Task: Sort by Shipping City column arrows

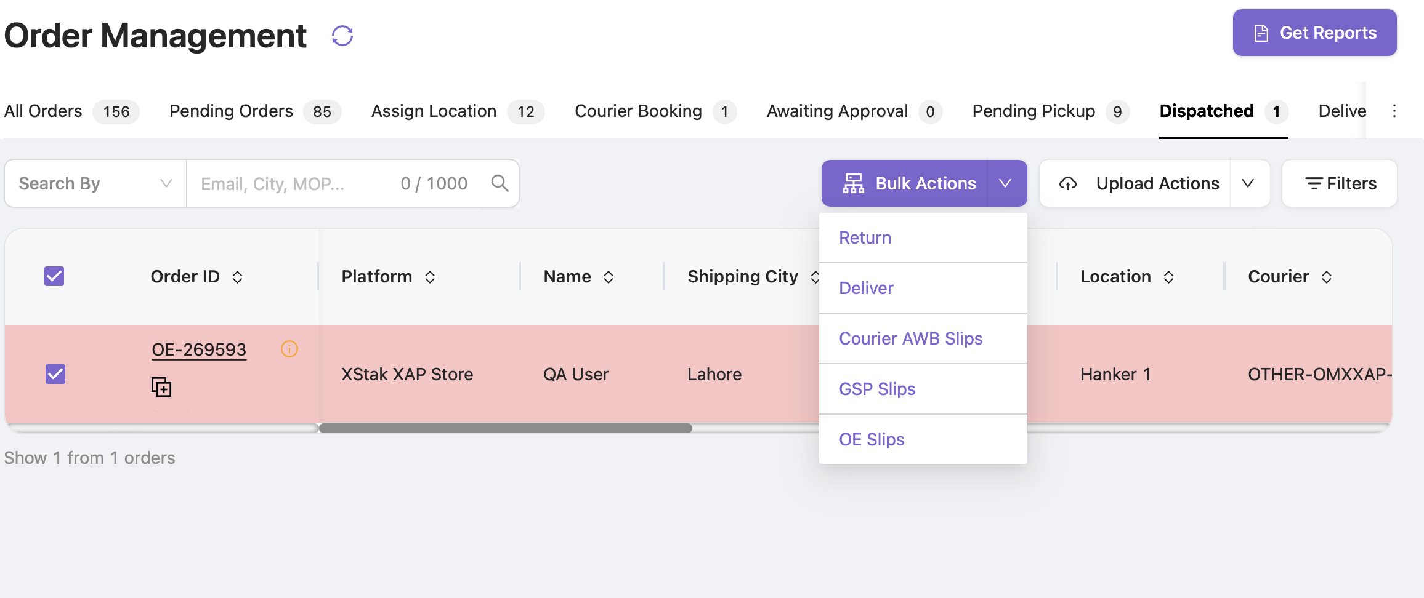Action: coord(814,277)
